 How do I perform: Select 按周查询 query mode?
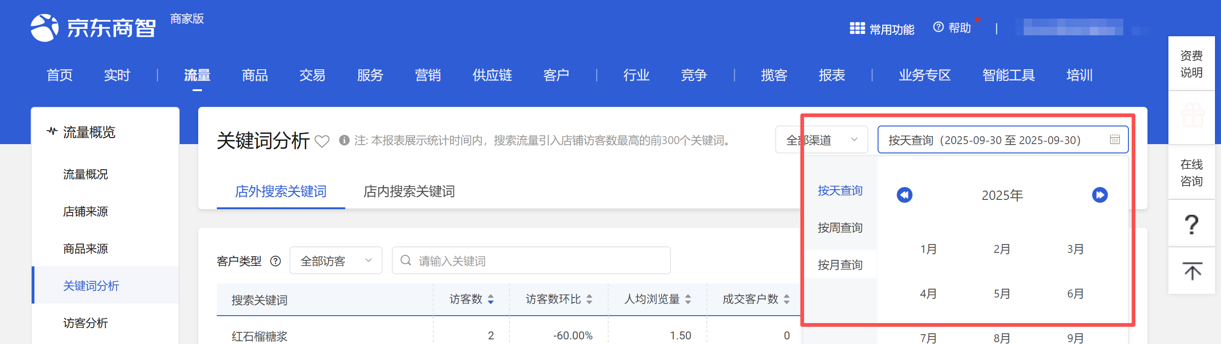coord(840,228)
